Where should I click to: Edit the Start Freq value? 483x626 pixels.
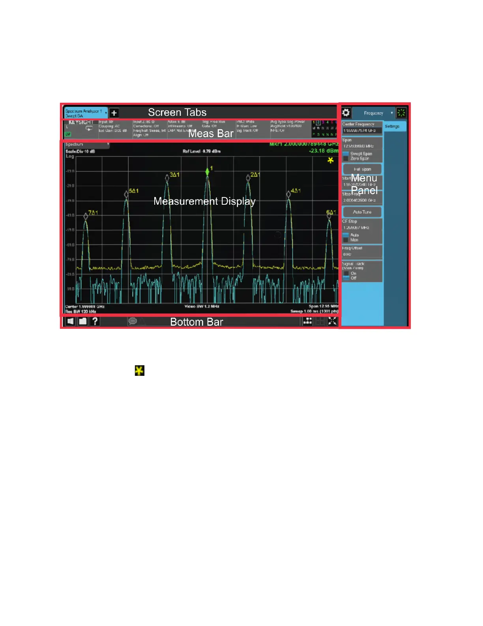tap(362, 185)
